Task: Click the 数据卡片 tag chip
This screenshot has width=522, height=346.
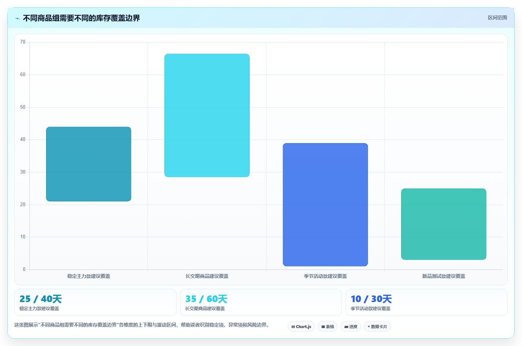Action: [x=377, y=327]
